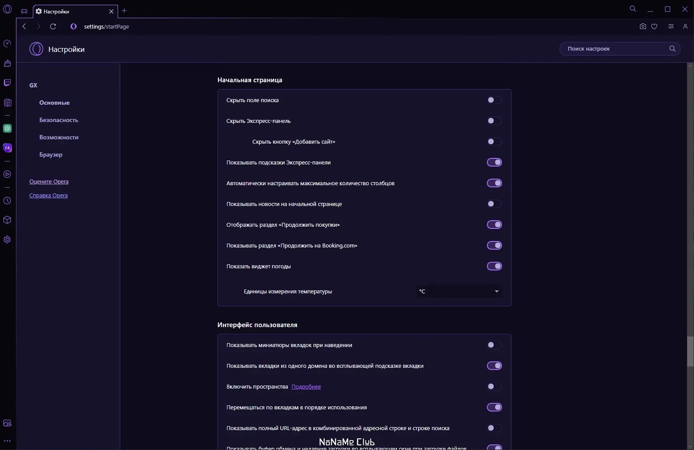Open the player icon in sidebar
The width and height of the screenshot is (694, 450).
click(x=7, y=174)
